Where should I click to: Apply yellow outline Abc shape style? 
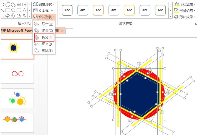pos(129,10)
